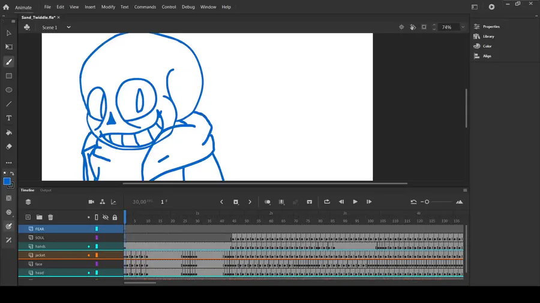
Task: Open more tools ellipsis in toolbar
Action: [x=9, y=162]
